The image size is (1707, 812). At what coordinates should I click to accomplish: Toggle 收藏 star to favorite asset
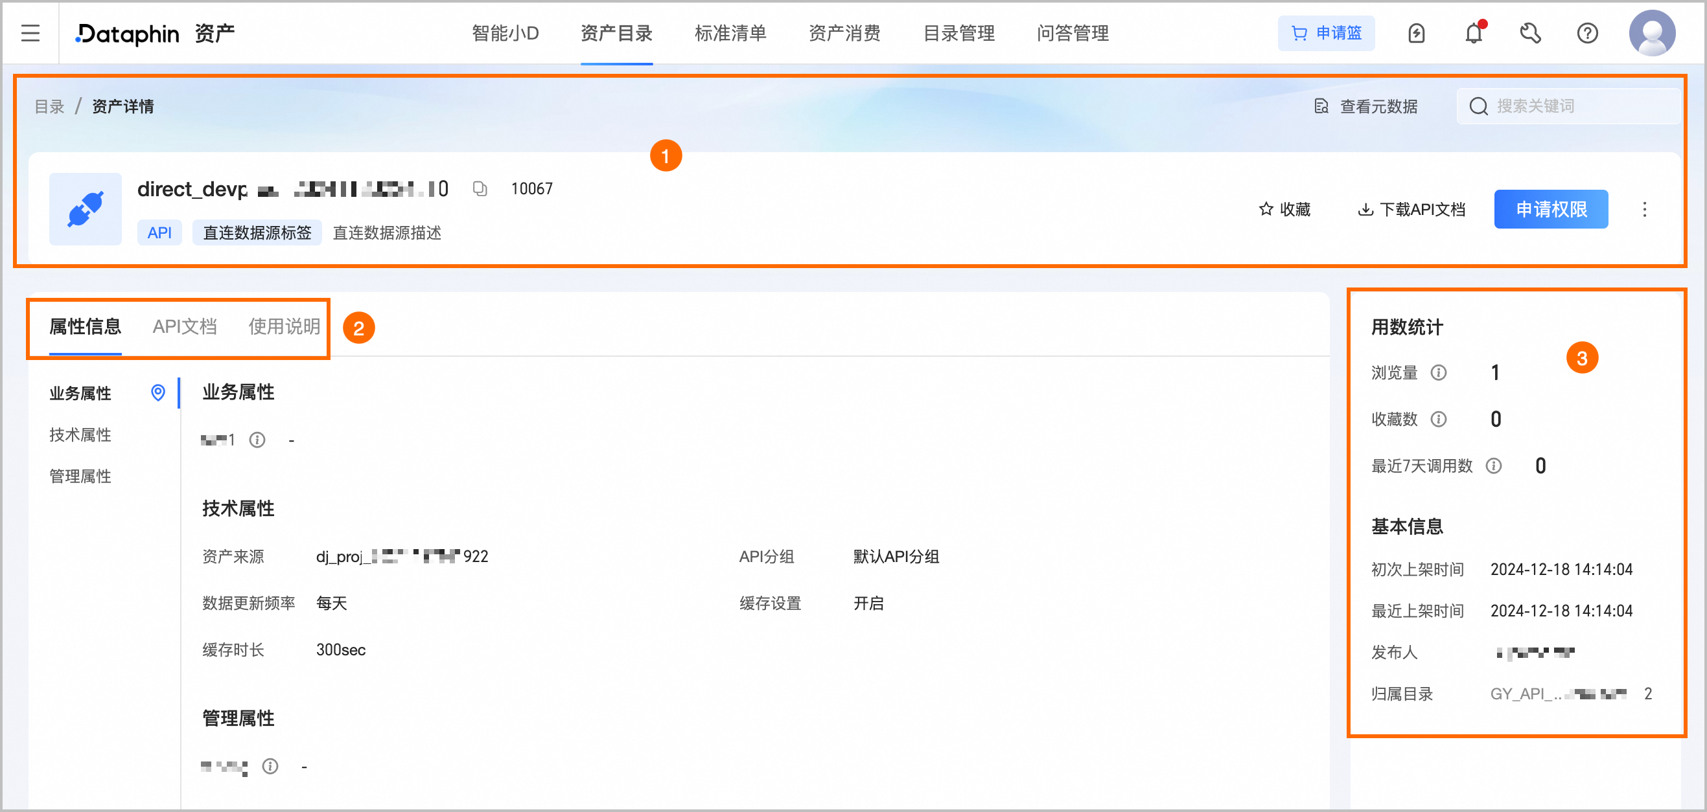click(x=1284, y=210)
